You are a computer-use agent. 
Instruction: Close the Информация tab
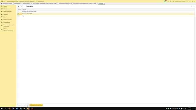tap(21, 4)
